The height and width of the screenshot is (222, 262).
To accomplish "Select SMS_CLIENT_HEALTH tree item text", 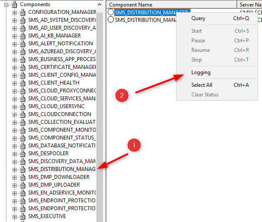I will [x=54, y=83].
